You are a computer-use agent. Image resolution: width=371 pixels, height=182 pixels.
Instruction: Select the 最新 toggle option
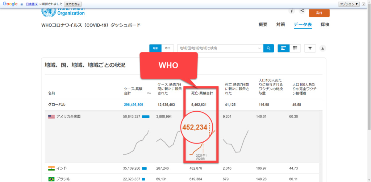155,48
